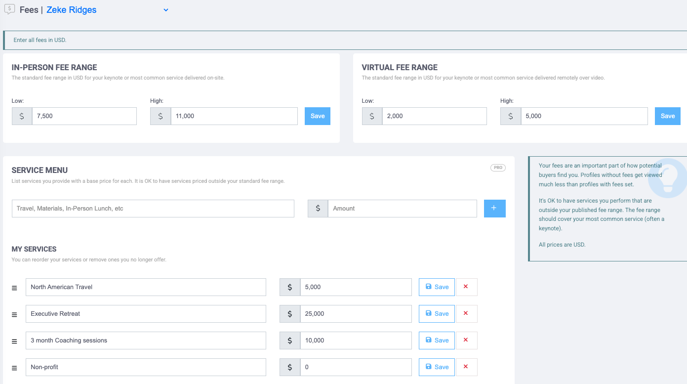This screenshot has height=384, width=687.
Task: Focus the new service name field
Action: point(153,209)
